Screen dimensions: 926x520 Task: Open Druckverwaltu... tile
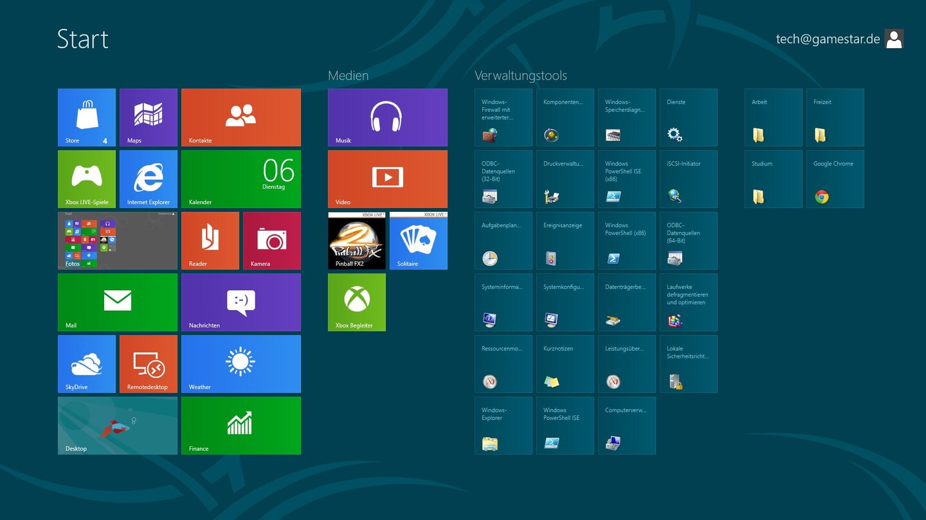tap(565, 179)
